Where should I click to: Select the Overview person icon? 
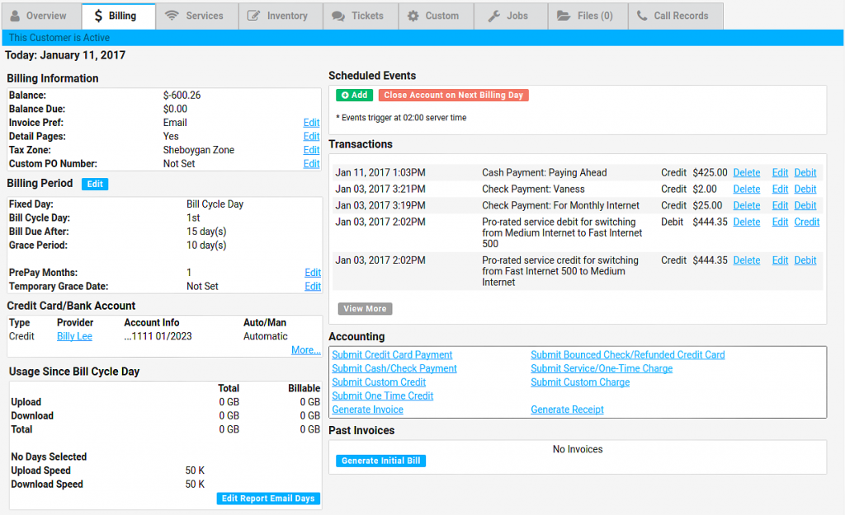coord(17,15)
